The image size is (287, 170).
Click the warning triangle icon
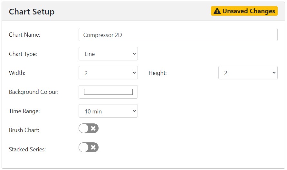(x=217, y=11)
